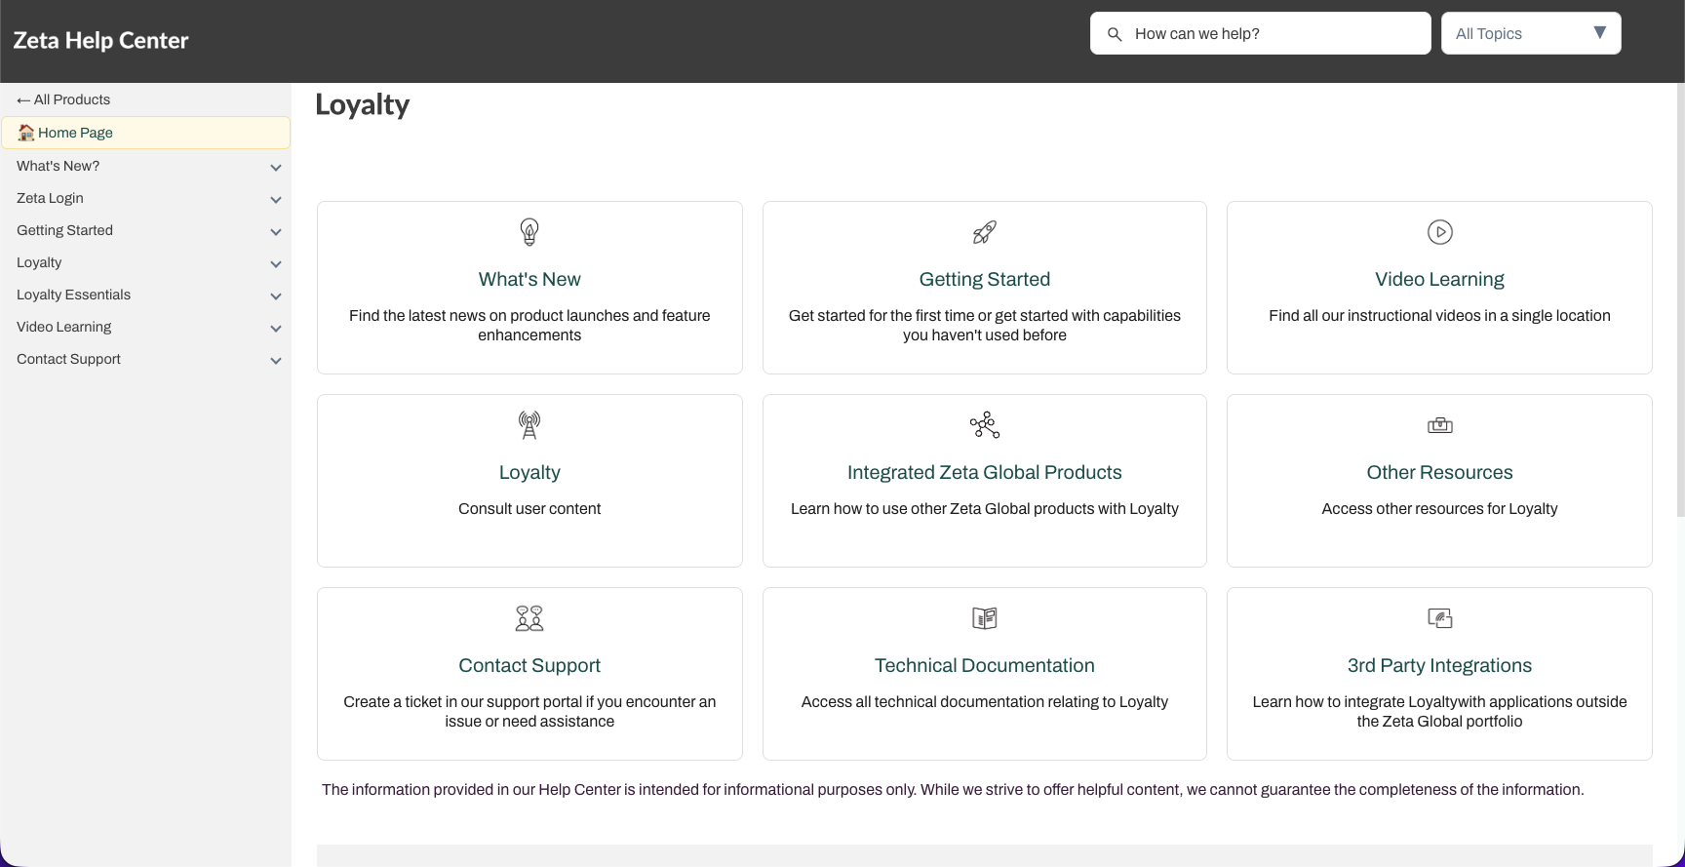Open the Technical Documentation card title
This screenshot has width=1685, height=867.
pos(984,665)
